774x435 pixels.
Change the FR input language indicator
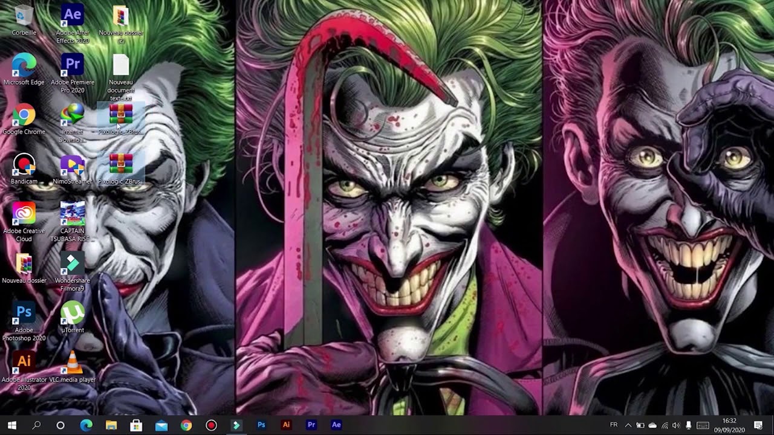pyautogui.click(x=614, y=425)
